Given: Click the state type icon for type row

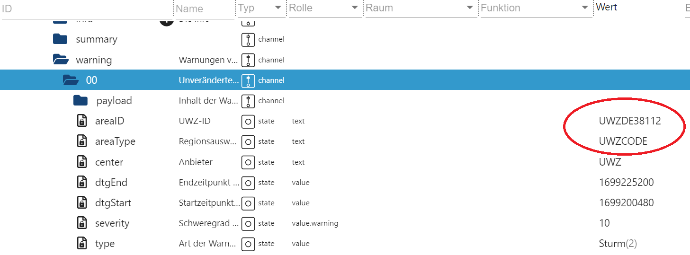Looking at the screenshot, I should 248,244.
